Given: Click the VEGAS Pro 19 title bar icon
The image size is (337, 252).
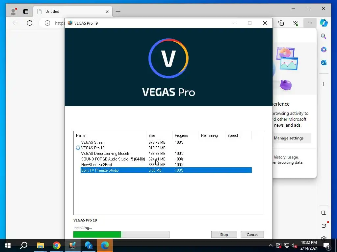Looking at the screenshot, I should pyautogui.click(x=70, y=23).
